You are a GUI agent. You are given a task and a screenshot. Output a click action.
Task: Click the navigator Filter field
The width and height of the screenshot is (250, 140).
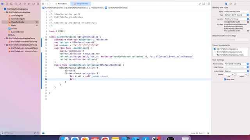(x=20, y=133)
